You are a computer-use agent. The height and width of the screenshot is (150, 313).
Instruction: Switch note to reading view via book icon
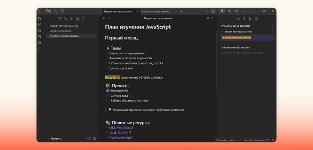point(207,18)
